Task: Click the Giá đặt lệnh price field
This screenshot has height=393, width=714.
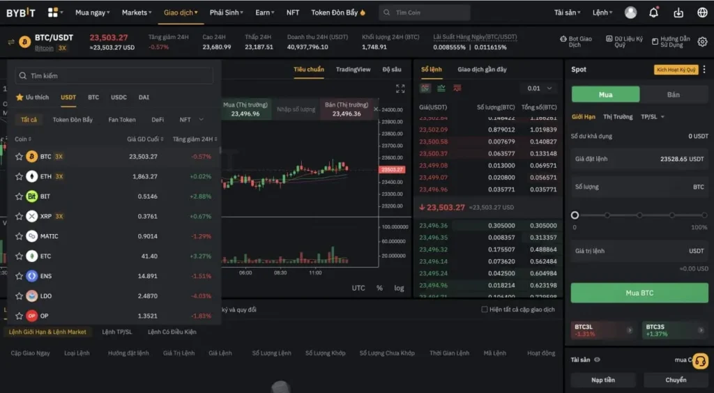Action: point(639,159)
